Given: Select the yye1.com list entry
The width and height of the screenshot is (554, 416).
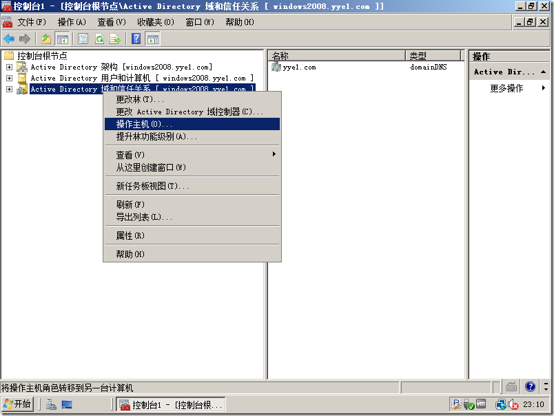Looking at the screenshot, I should (x=299, y=67).
